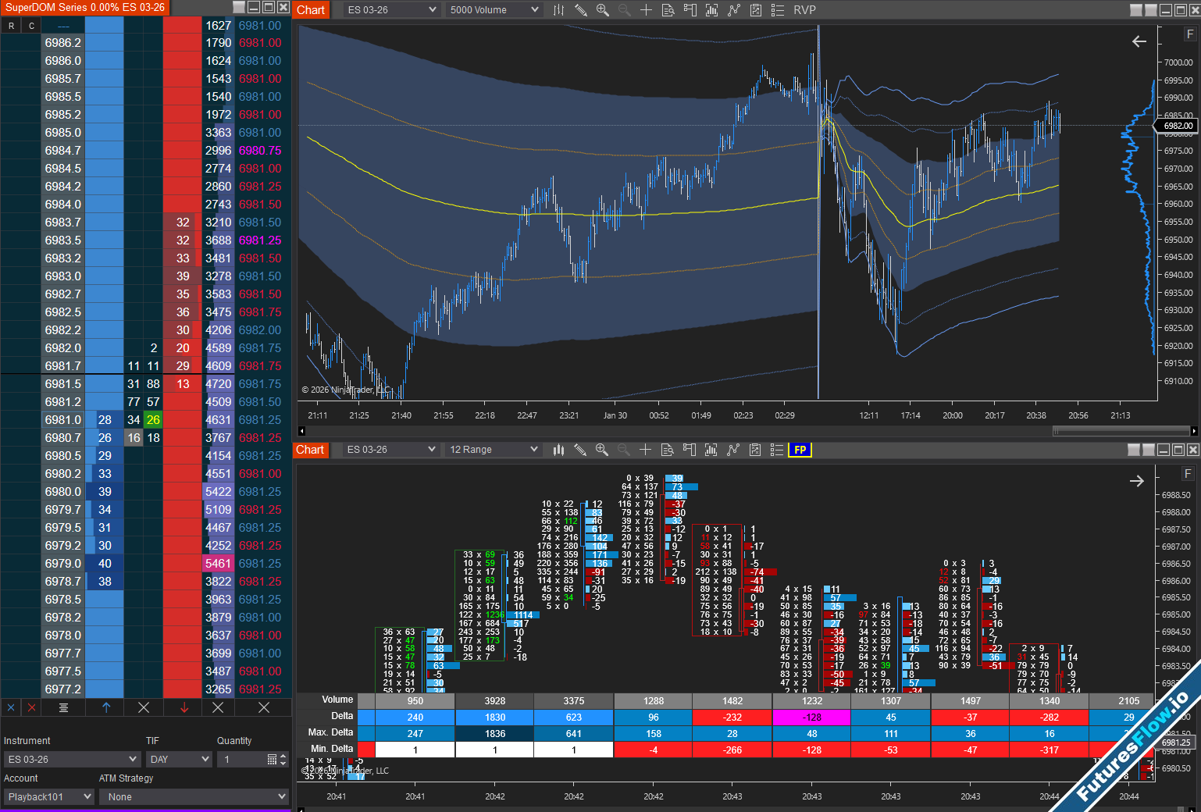This screenshot has width=1201, height=812.
Task: Open the Playback101 account dropdown
Action: [48, 796]
